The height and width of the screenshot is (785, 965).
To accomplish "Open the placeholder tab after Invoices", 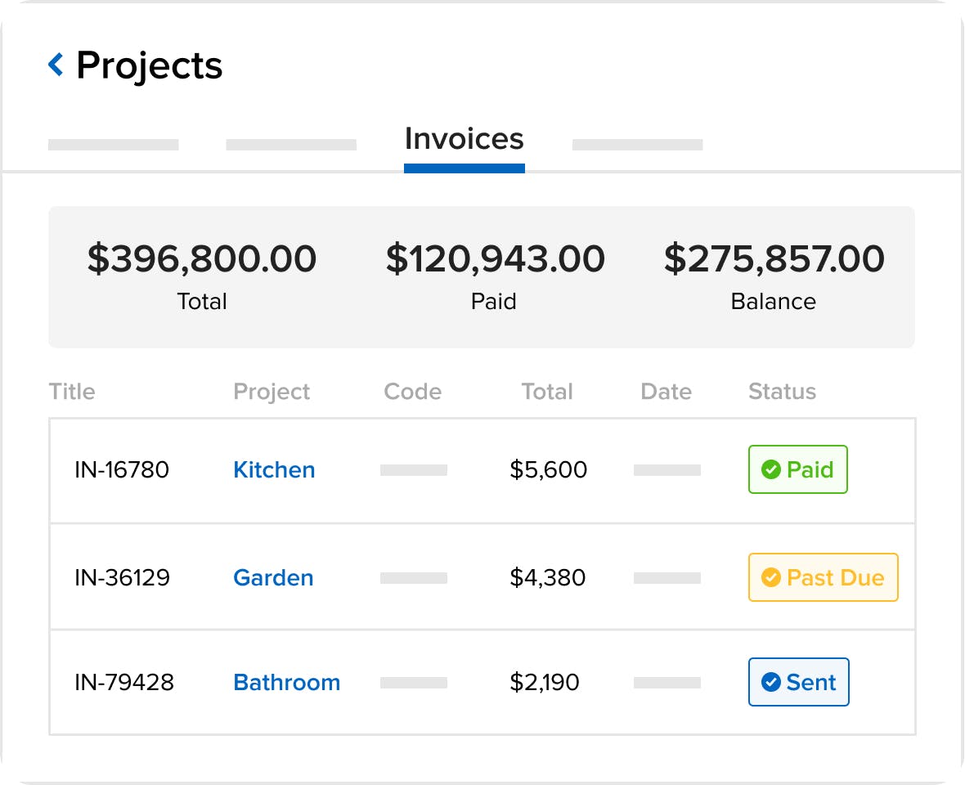I will [637, 145].
